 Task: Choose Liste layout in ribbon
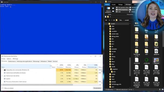tap(118, 12)
